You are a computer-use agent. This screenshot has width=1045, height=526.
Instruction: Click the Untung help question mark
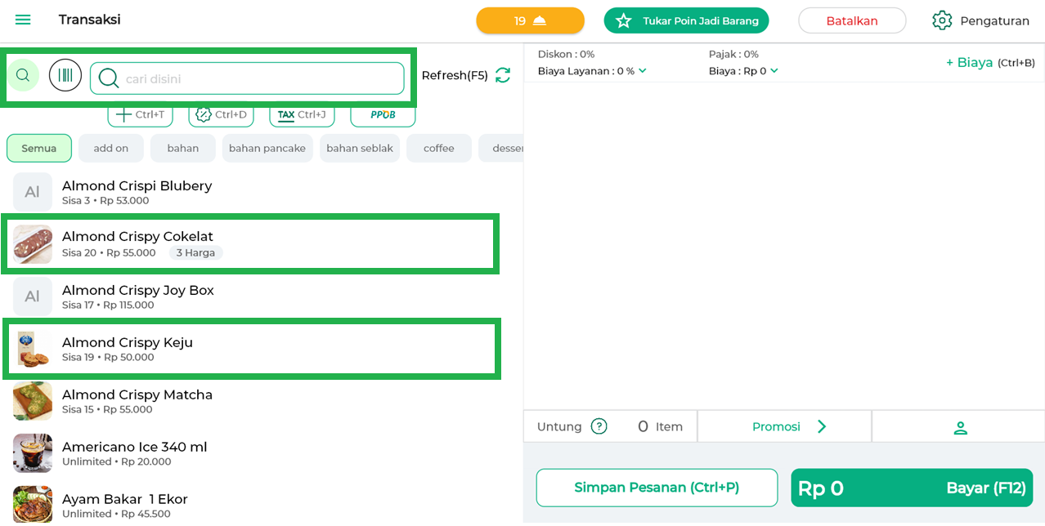pos(599,426)
